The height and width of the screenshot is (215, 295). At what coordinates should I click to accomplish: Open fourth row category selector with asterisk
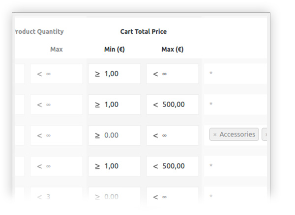tap(236, 166)
